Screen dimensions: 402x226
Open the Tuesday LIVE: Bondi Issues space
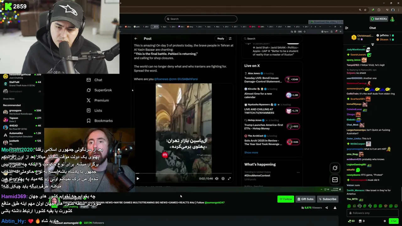[x=272, y=78]
